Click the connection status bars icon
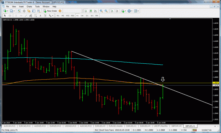The width and height of the screenshot is (221, 133). click(194, 130)
